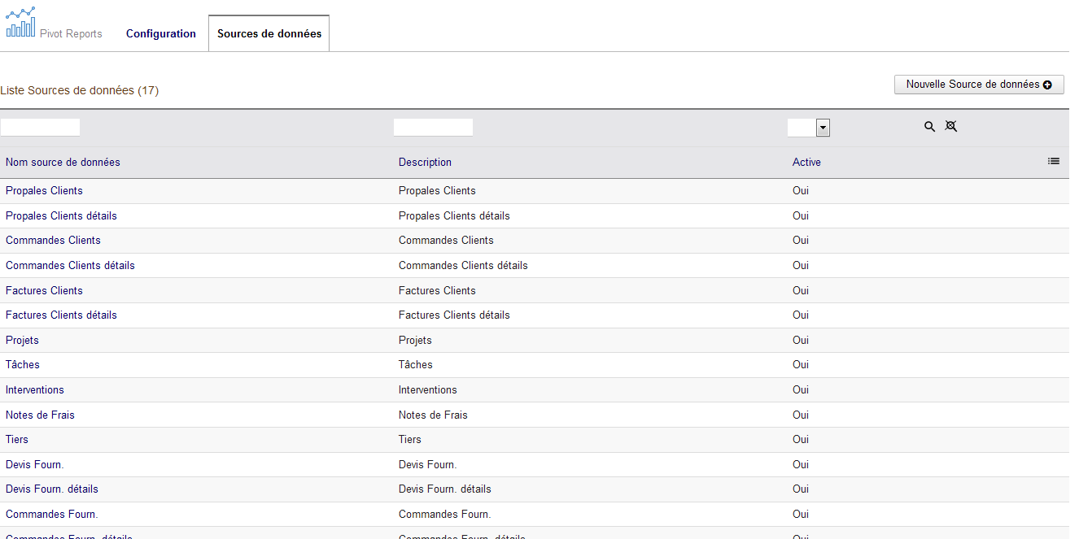Click the name filter input field

pyautogui.click(x=41, y=128)
